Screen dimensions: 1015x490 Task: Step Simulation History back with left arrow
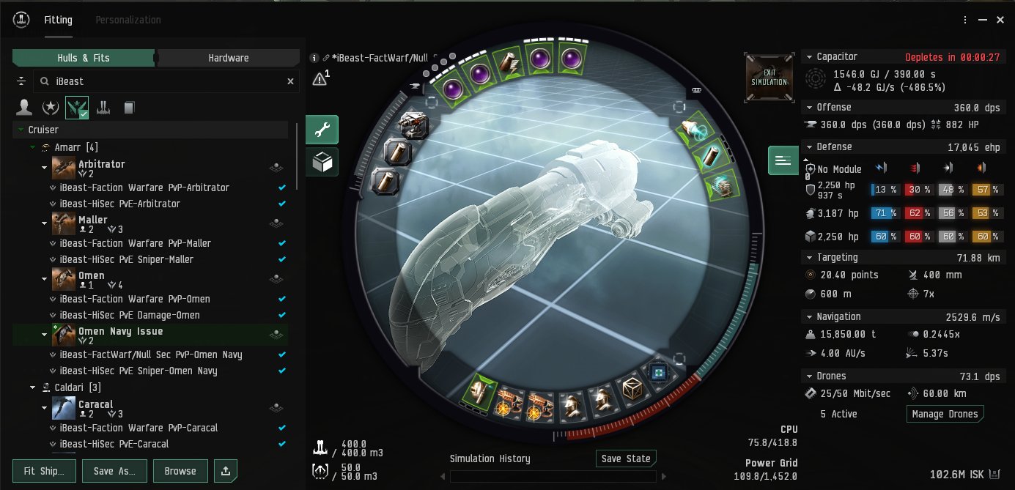443,477
